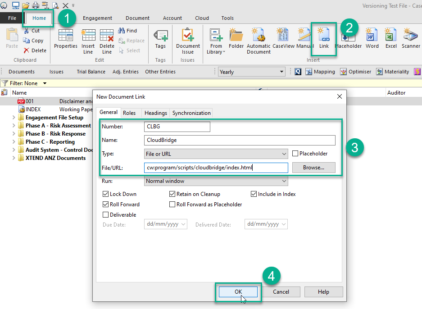Open the Synchronization tab in the dialog
Viewport: 422px width, 309px height.
click(x=191, y=113)
